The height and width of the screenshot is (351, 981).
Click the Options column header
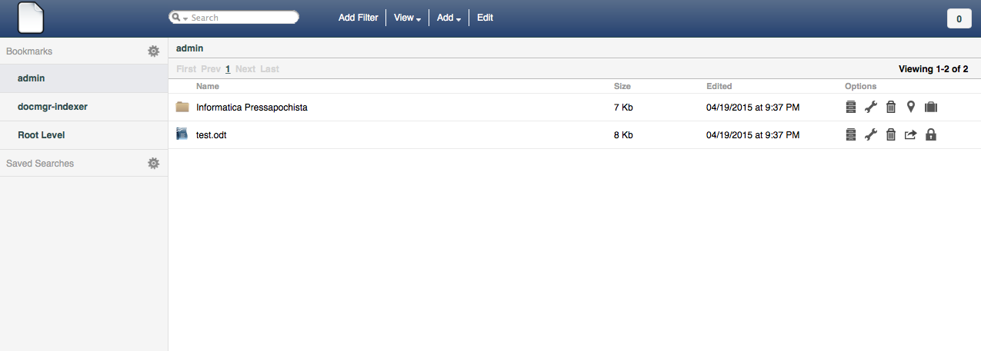pyautogui.click(x=860, y=86)
